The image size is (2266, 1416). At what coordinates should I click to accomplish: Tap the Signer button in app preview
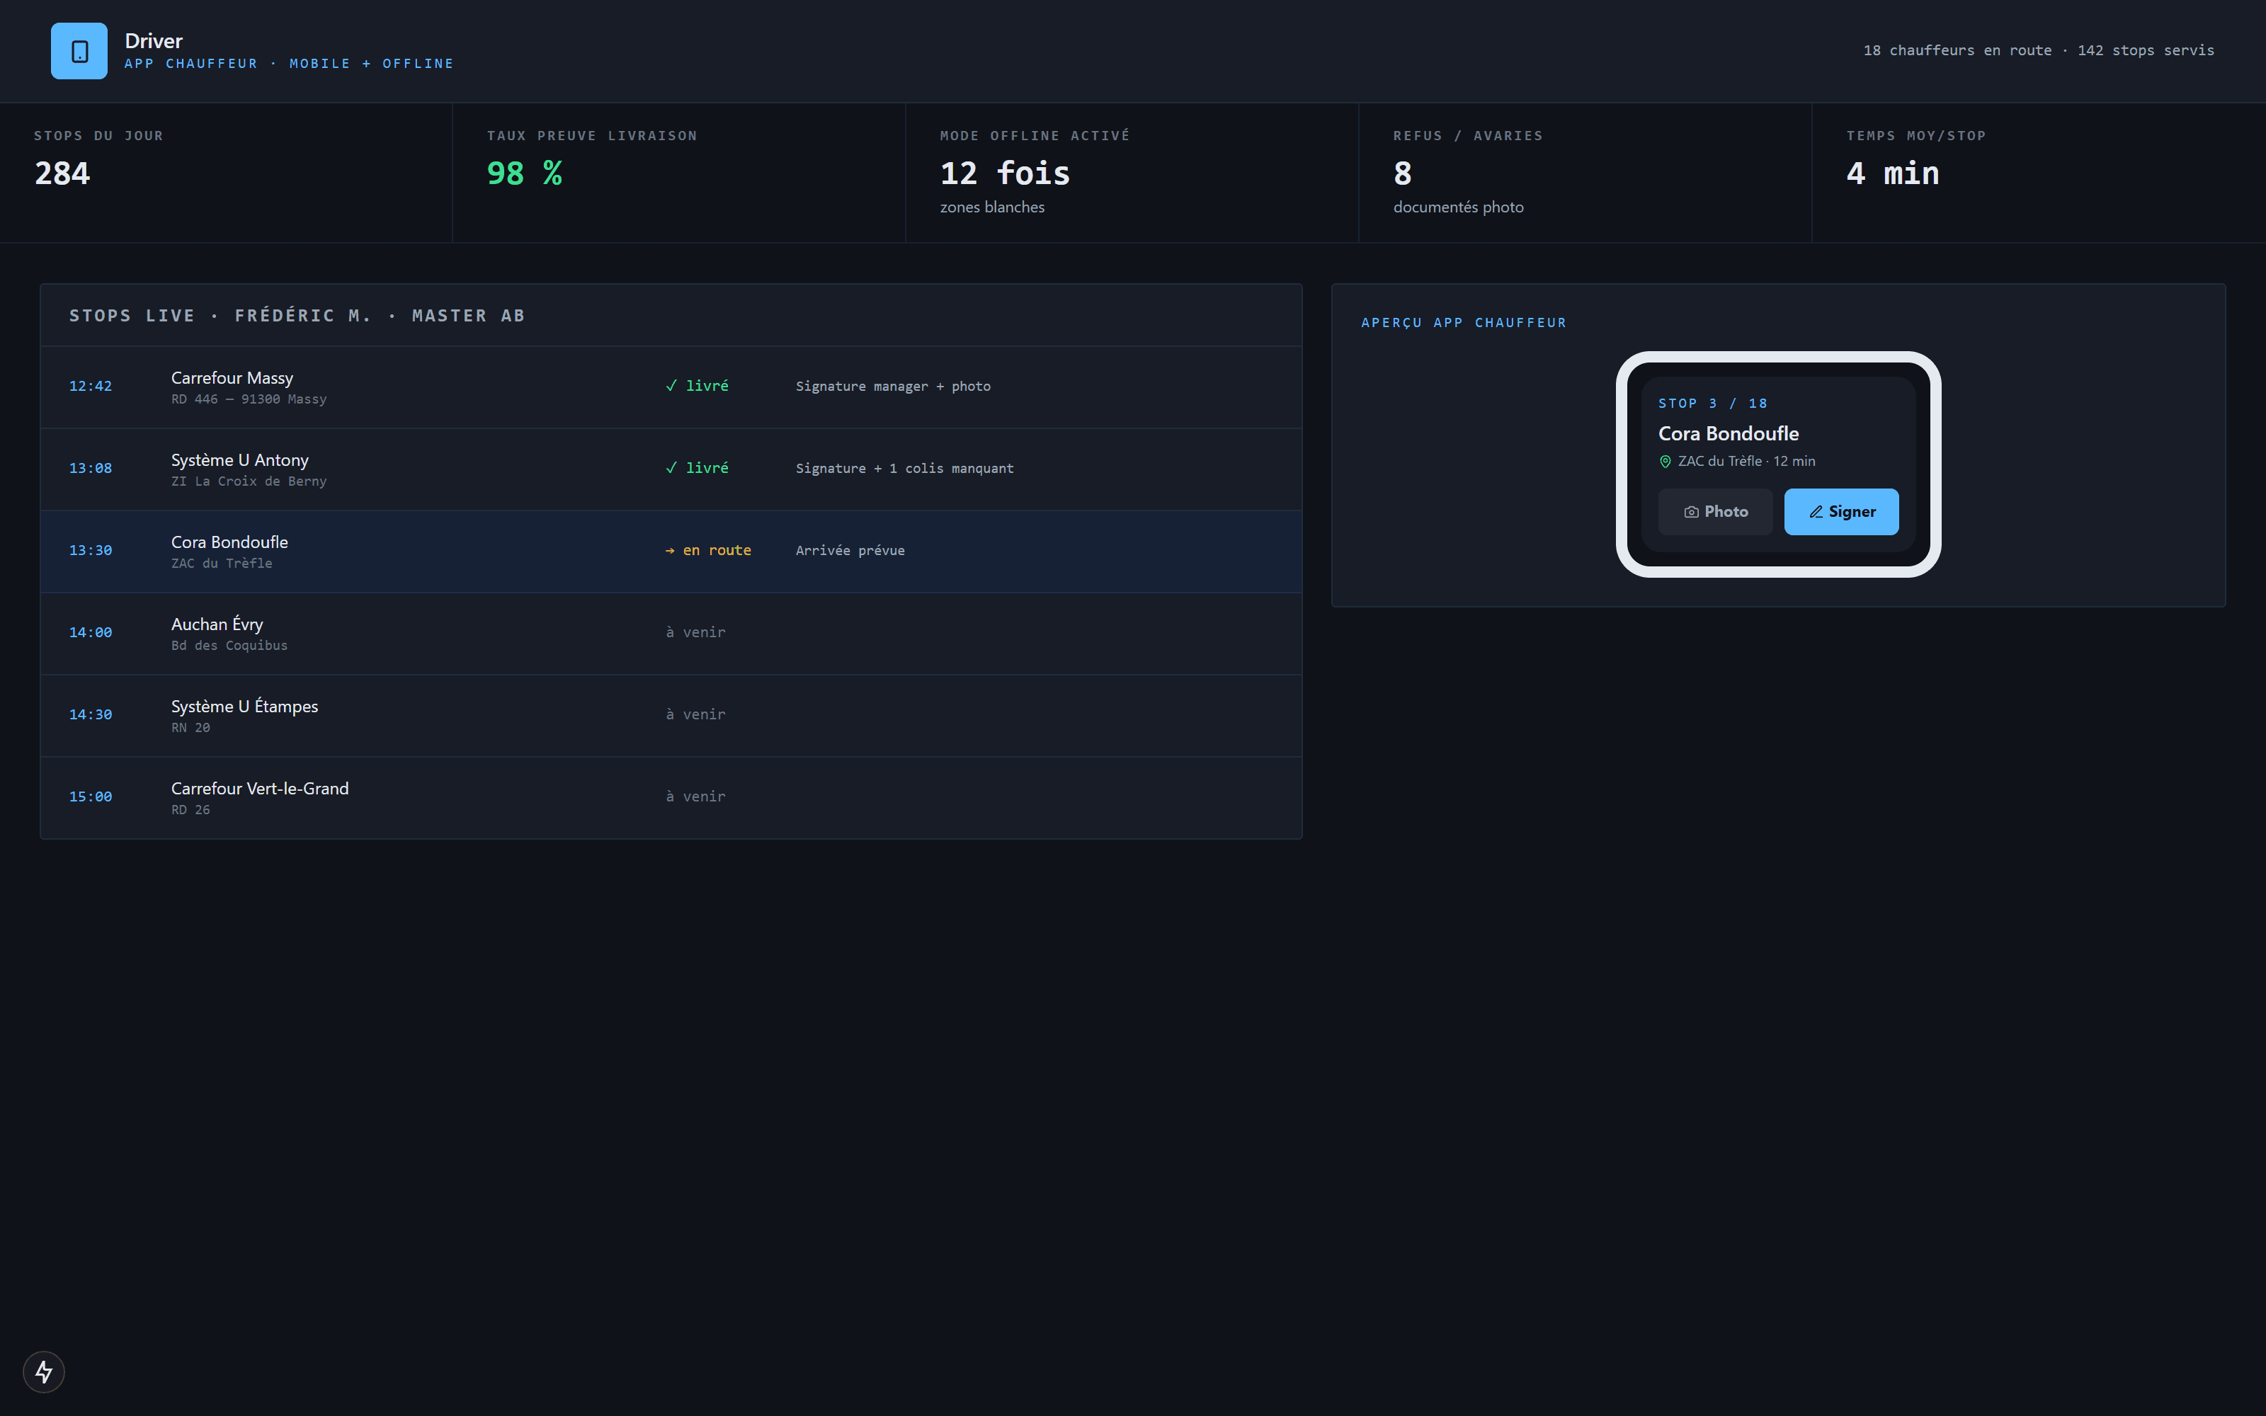pos(1842,513)
